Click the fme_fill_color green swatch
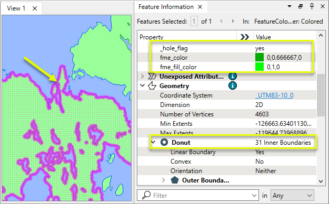 coord(260,67)
